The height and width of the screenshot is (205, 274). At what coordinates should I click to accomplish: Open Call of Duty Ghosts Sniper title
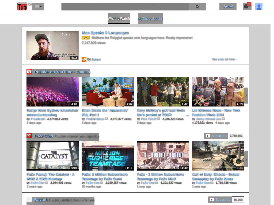216,176
